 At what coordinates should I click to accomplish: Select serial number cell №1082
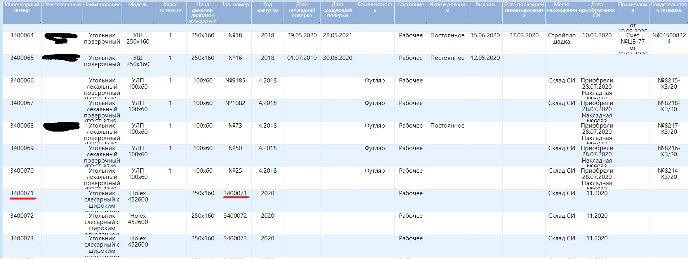[235, 103]
